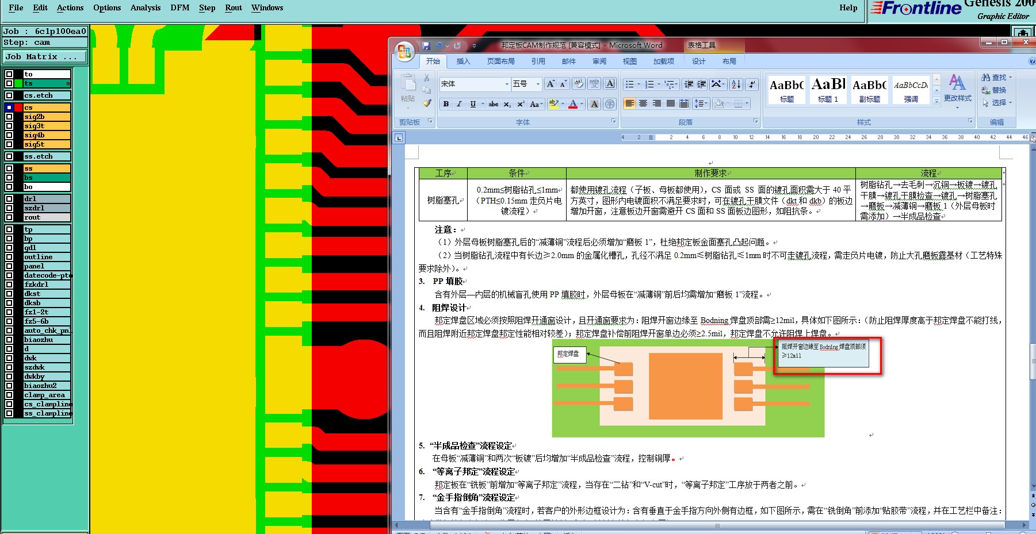The image size is (1036, 534).
Task: Apply the 副标题 subtitle style
Action: 870,90
